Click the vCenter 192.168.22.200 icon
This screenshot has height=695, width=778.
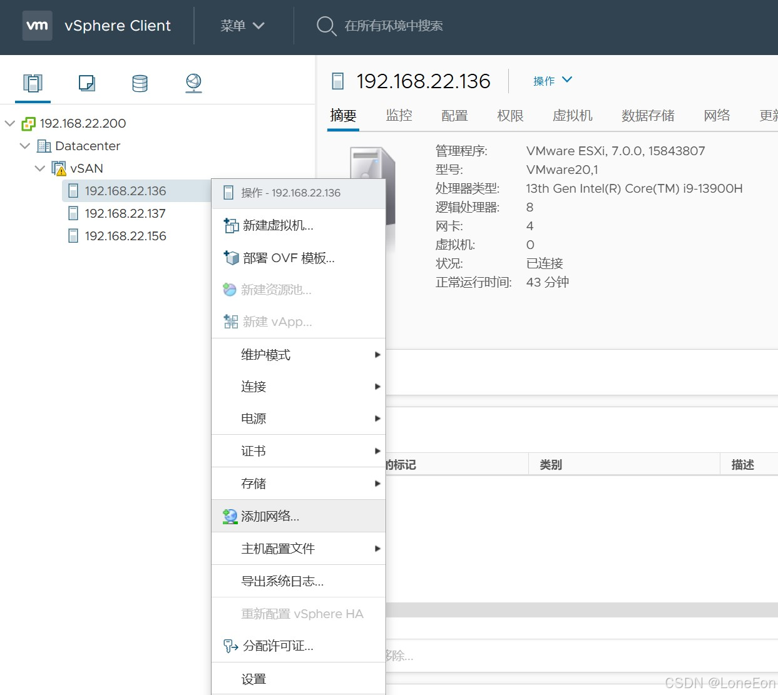[x=28, y=124]
